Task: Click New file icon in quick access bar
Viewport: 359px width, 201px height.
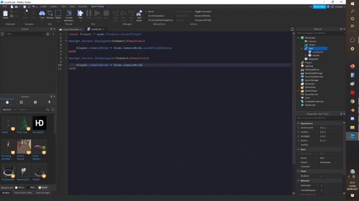Action: (x=12, y=7)
